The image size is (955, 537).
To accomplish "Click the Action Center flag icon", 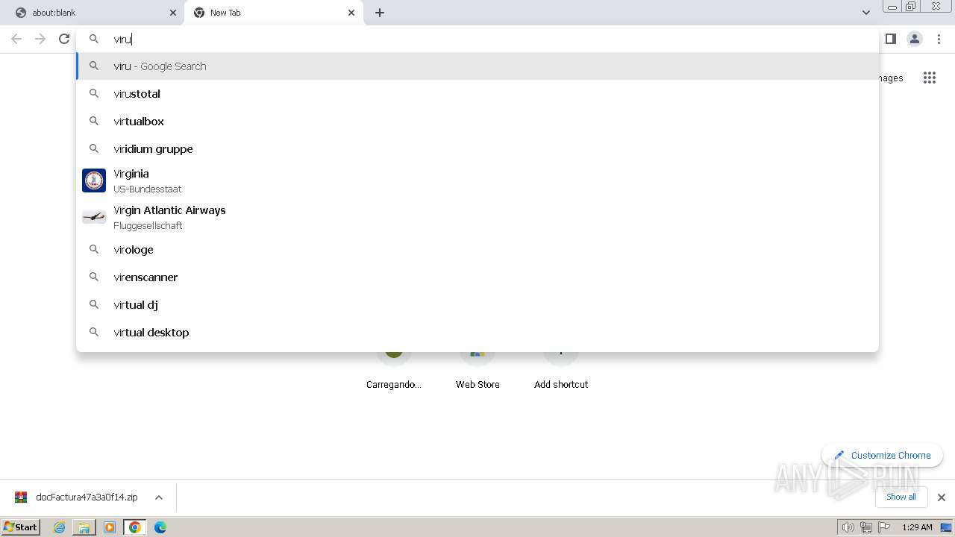I will pos(884,527).
